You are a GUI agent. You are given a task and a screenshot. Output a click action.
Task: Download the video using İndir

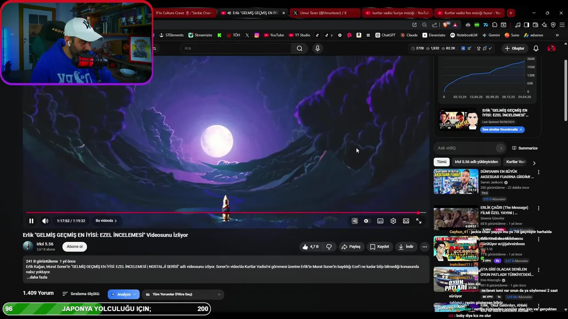(406, 247)
